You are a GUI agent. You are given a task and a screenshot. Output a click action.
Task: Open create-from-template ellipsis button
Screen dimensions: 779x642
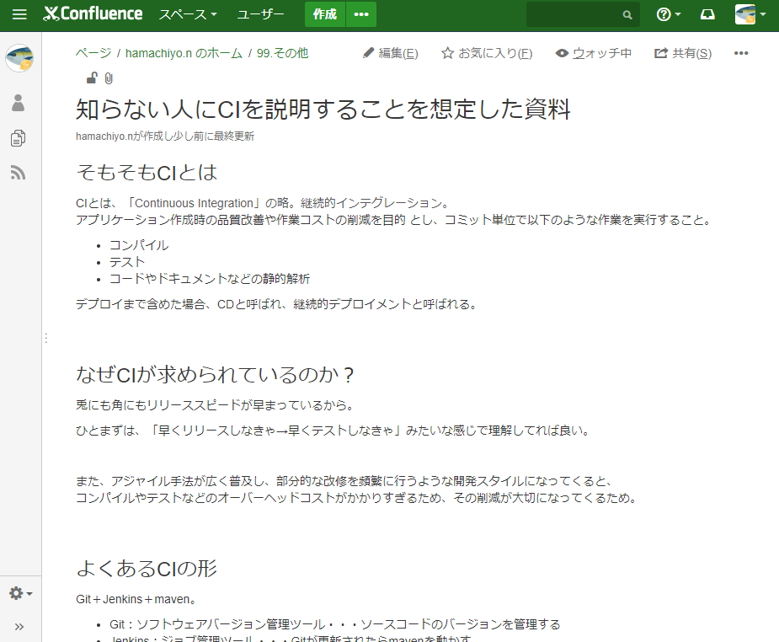pyautogui.click(x=361, y=14)
